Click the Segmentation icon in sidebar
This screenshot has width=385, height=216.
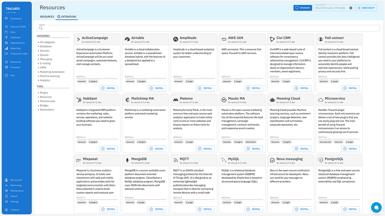click(6, 43)
